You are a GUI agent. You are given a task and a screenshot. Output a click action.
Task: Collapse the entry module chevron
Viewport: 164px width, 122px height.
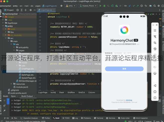click(3, 26)
